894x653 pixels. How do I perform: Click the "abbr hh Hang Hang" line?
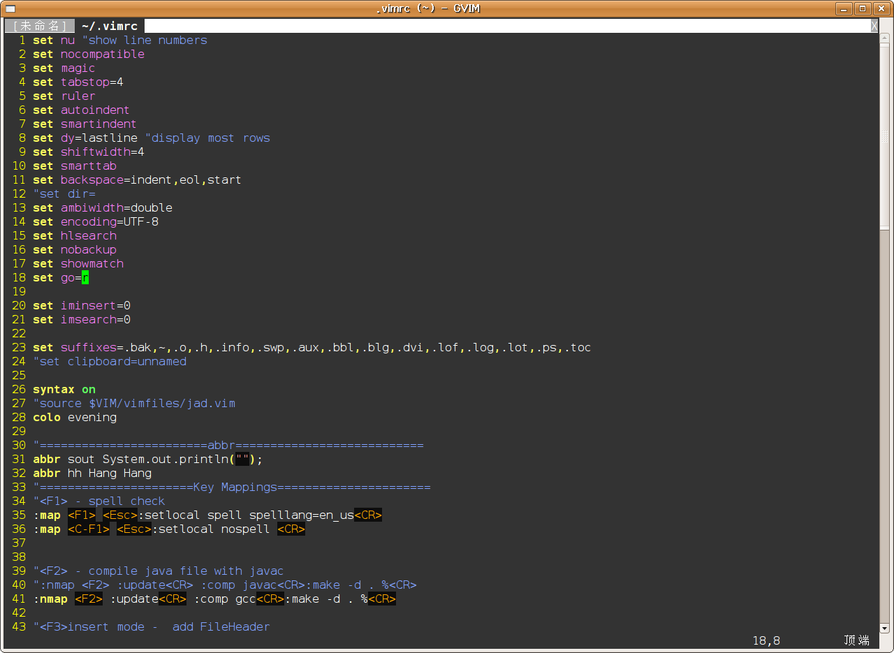pyautogui.click(x=92, y=474)
